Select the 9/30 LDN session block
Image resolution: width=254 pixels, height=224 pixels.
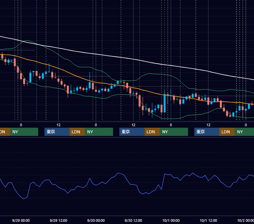pyautogui.click(x=152, y=132)
